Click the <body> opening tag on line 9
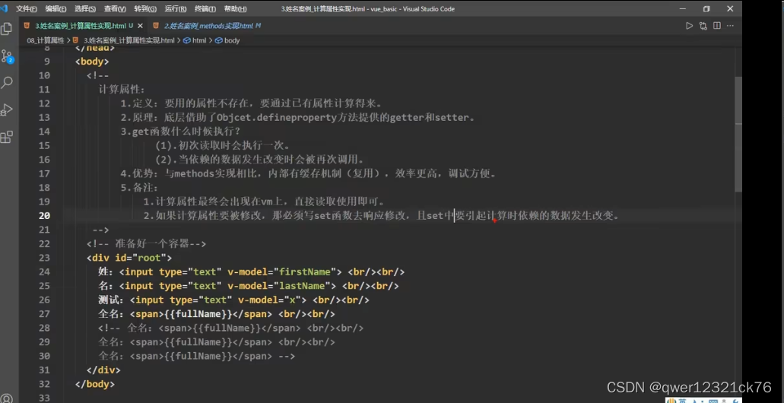This screenshot has height=403, width=784. coord(91,62)
